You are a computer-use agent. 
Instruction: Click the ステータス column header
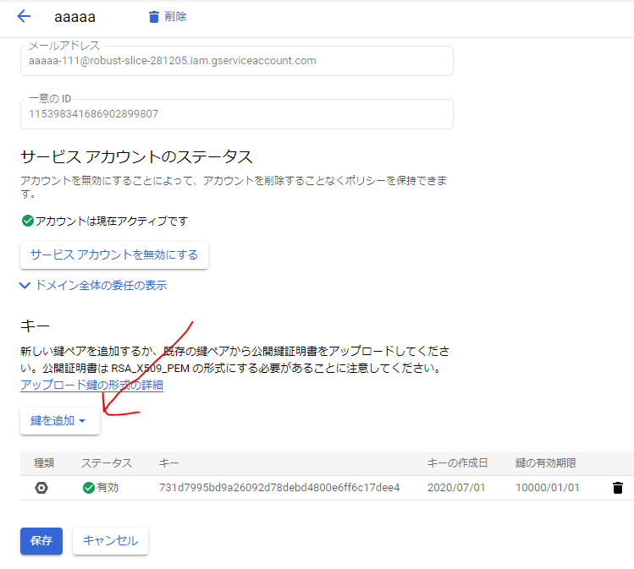tap(107, 463)
